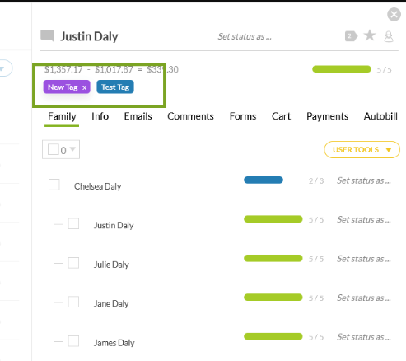Switch to the Payments tab
The image size is (406, 361).
(x=327, y=116)
